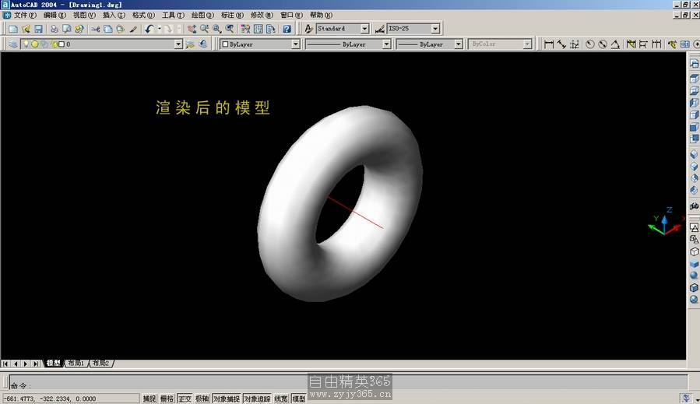Open the Help question mark icon
The image size is (700, 404).
[x=287, y=29]
